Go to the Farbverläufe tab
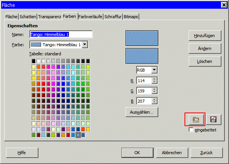Viewport: 229px width, 164px height. [x=90, y=17]
